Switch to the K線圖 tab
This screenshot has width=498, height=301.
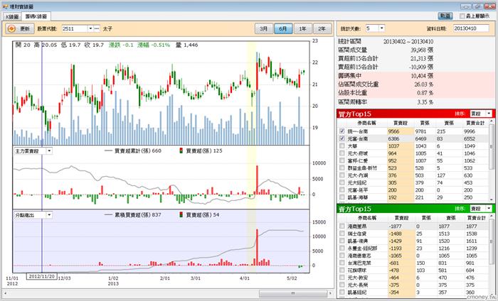tap(12, 16)
